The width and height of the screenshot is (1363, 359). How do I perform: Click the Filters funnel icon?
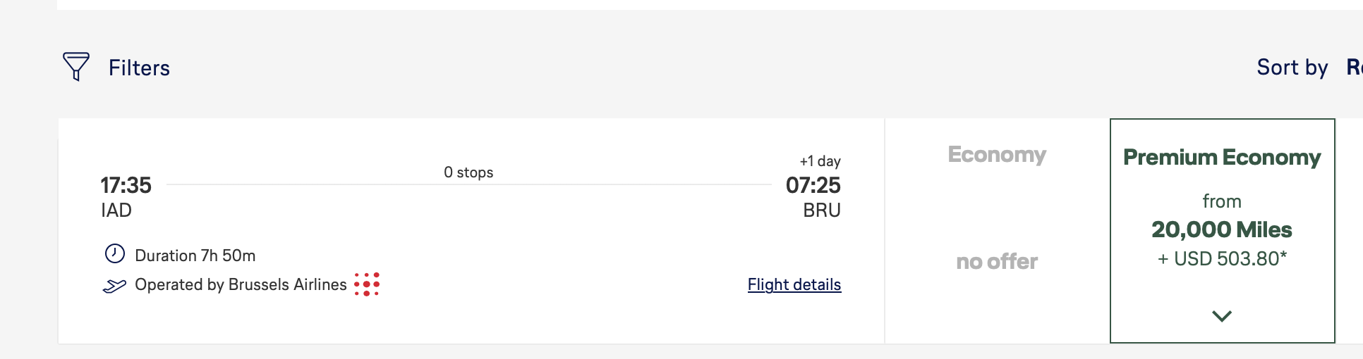tap(76, 67)
